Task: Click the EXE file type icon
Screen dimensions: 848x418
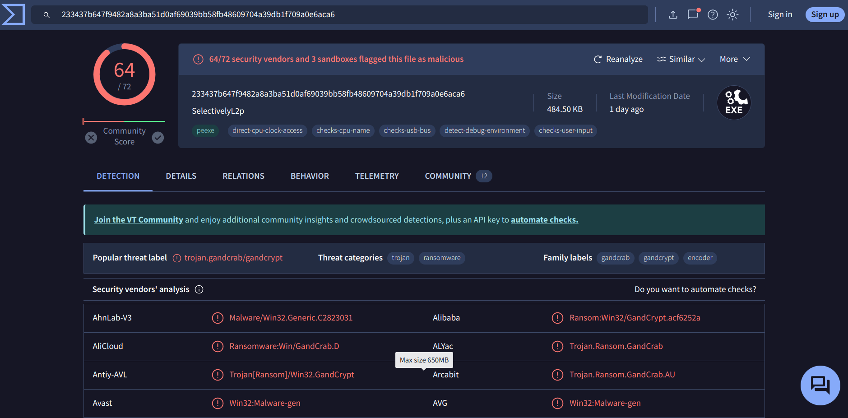Action: (734, 103)
